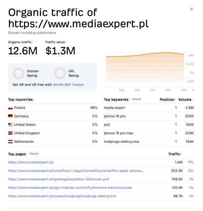The height and width of the screenshot is (211, 203).
Task: Click the URL Rating donut placeholder
Action: [60, 73]
